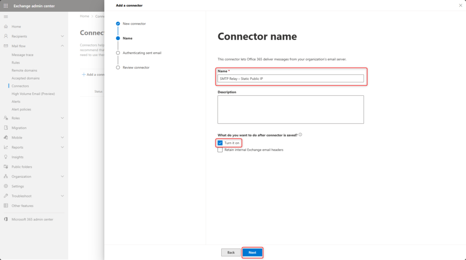Select the Authenticating sent email step
The height and width of the screenshot is (260, 466).
[x=139, y=53]
